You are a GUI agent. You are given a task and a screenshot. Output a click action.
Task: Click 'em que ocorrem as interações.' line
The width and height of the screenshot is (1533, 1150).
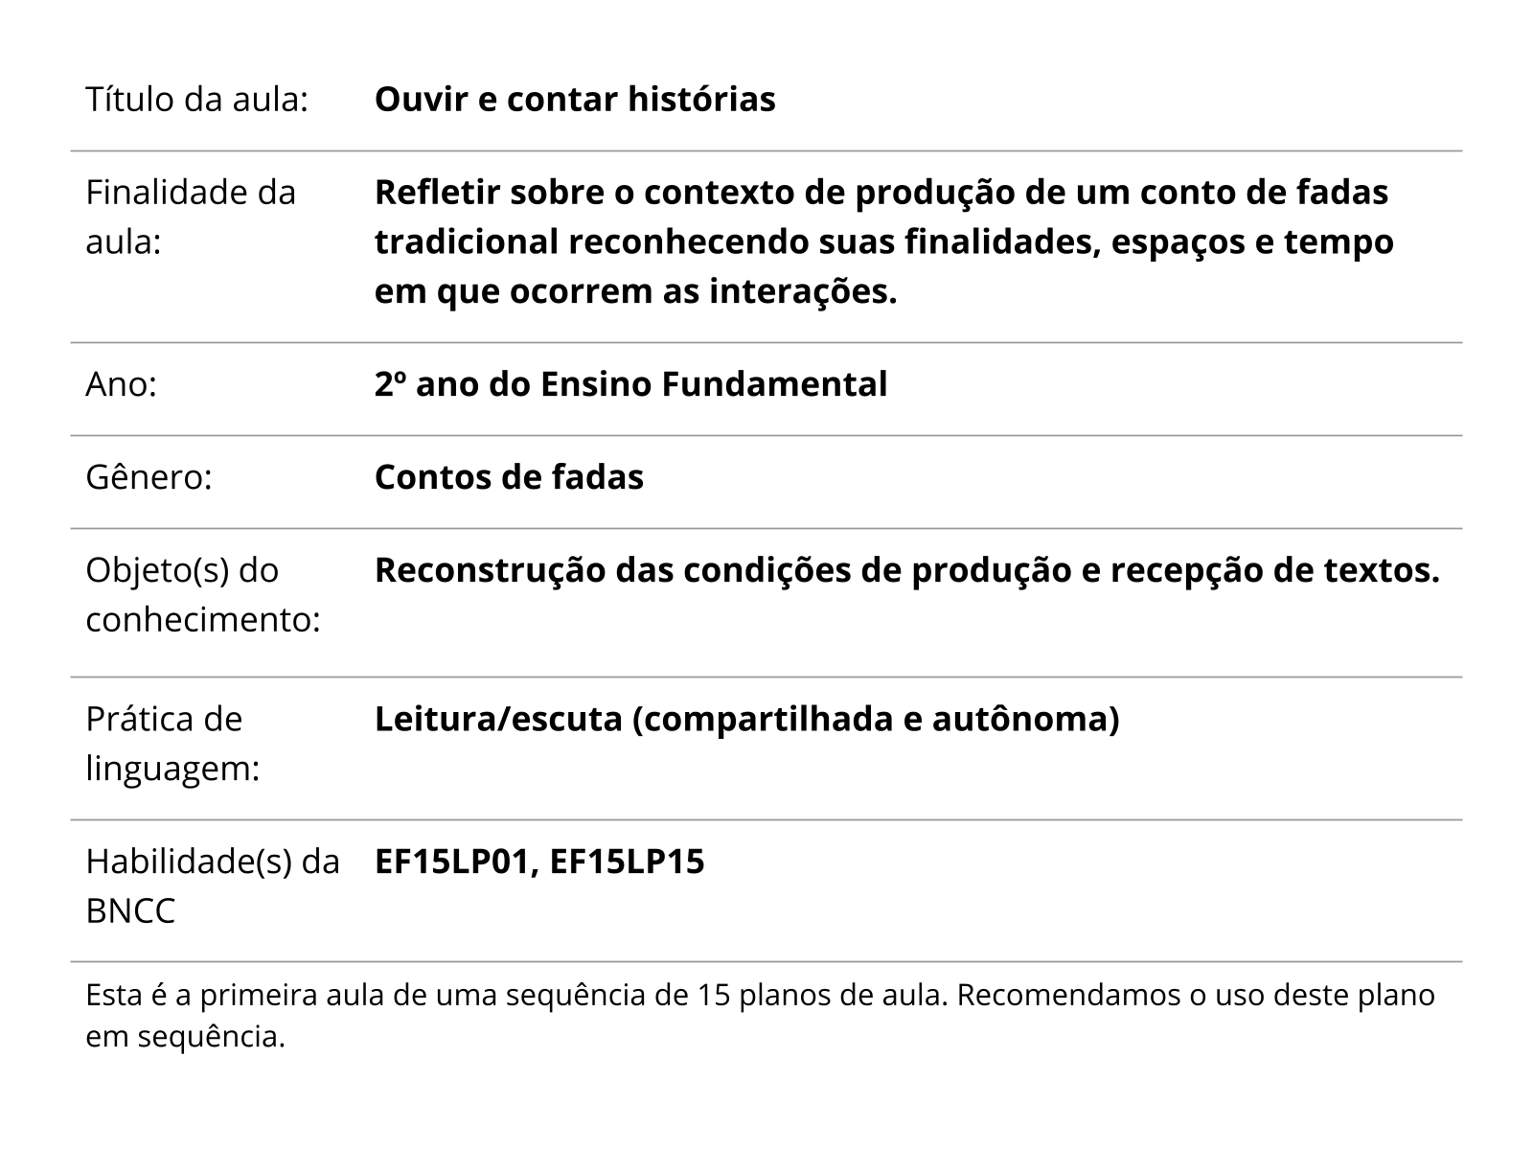point(635,292)
